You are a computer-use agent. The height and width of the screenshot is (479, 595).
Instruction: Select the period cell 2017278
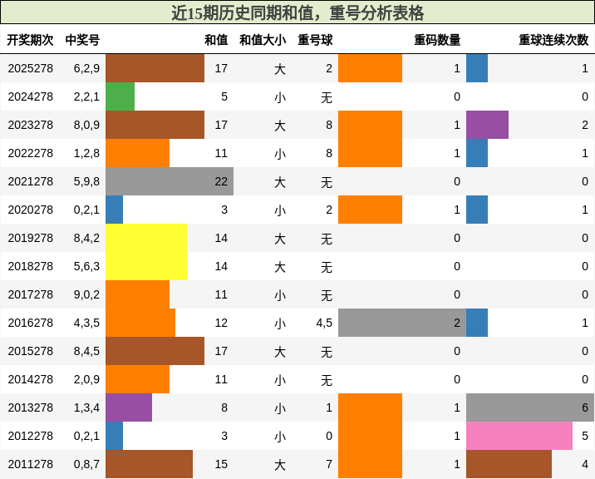(31, 294)
